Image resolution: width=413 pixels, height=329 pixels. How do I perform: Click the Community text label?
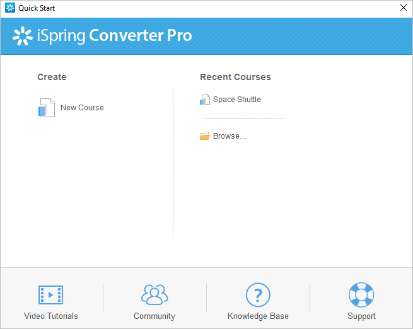click(x=154, y=316)
